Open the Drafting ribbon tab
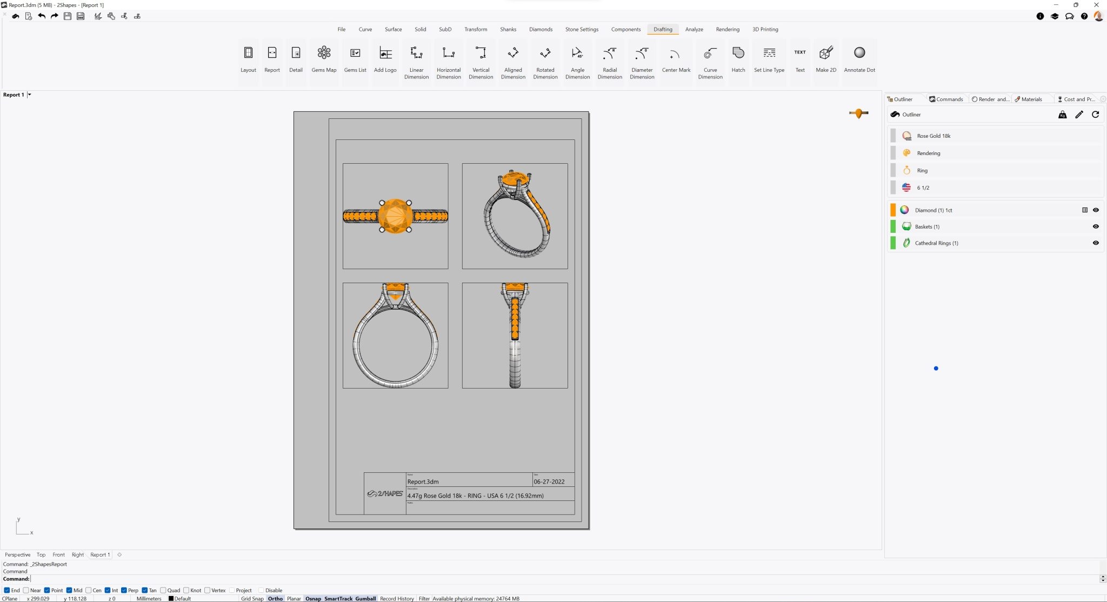Screen dimensions: 1107x602 (663, 29)
